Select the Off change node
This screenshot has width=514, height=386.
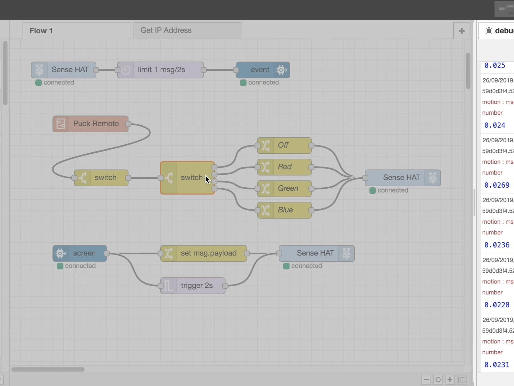pos(284,145)
